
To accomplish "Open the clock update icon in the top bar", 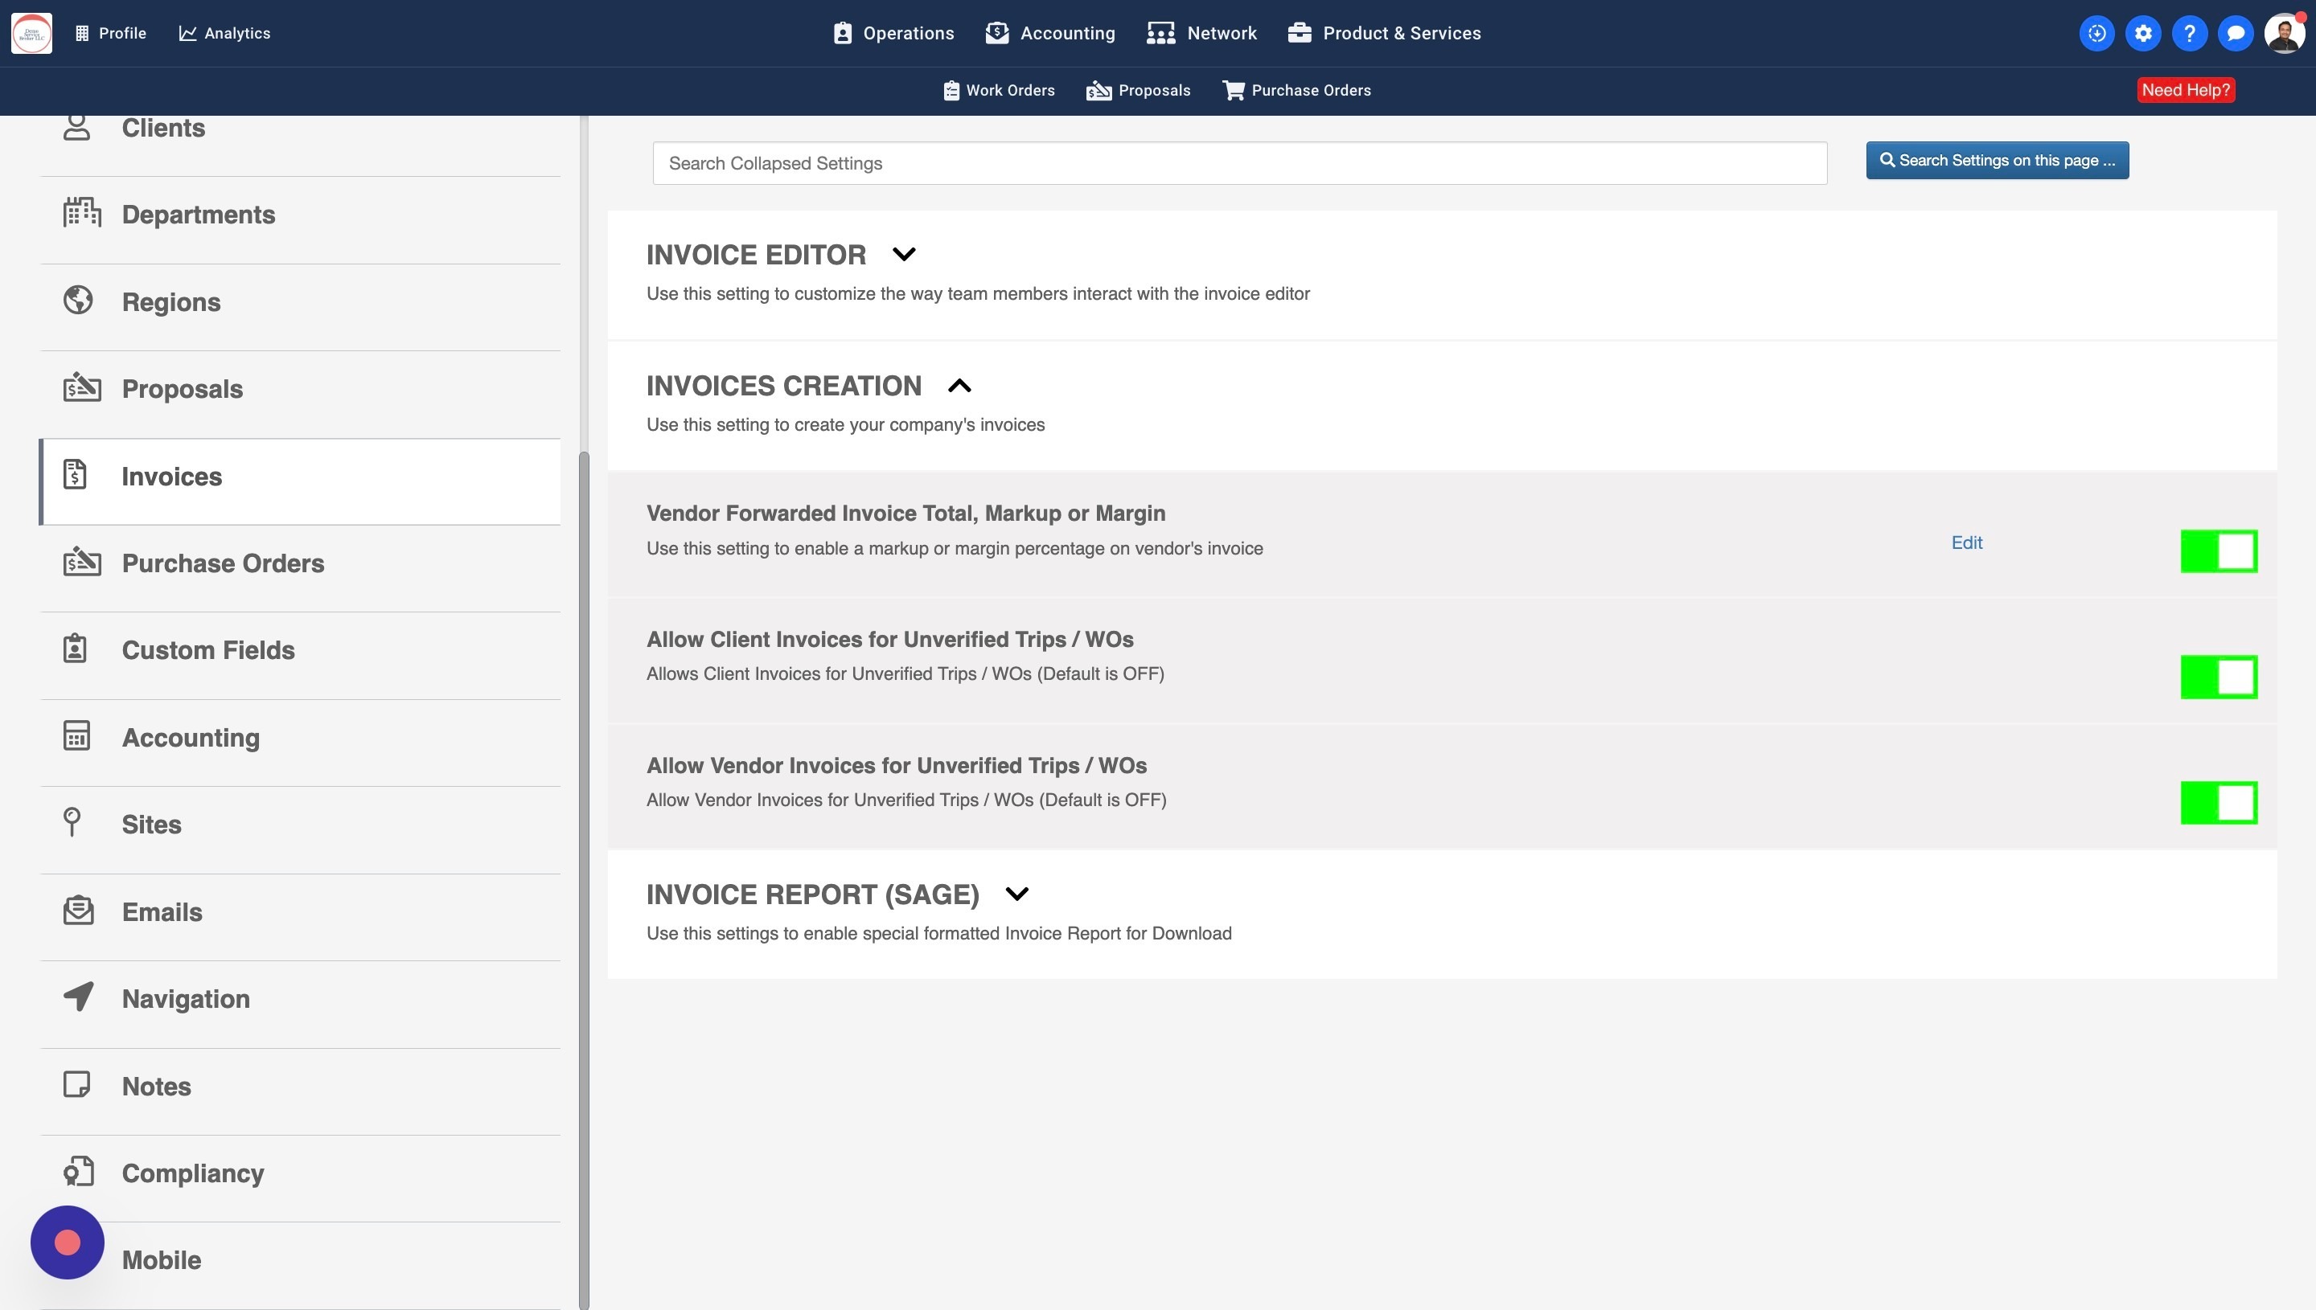I will 2096,33.
